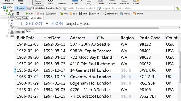This screenshot has height=101, width=181.
Task: Save the current query
Action: point(83,13)
